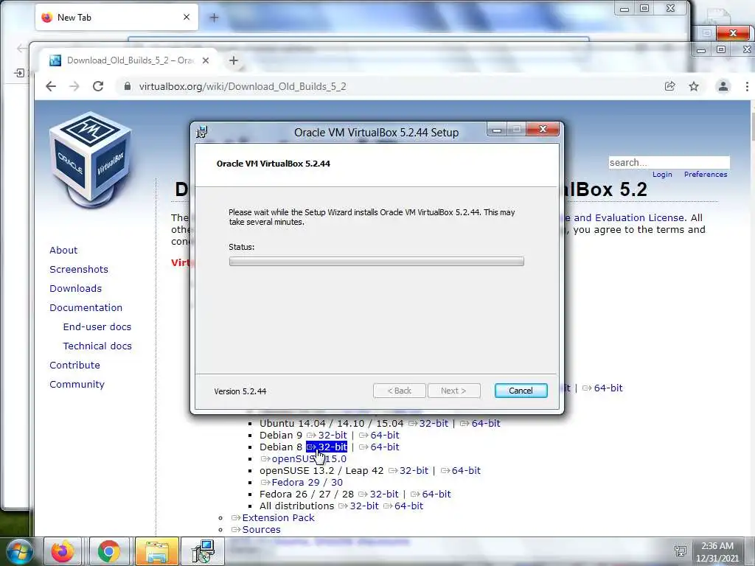Download Debian 9 32-bit package
The image size is (755, 566).
[x=327, y=435]
